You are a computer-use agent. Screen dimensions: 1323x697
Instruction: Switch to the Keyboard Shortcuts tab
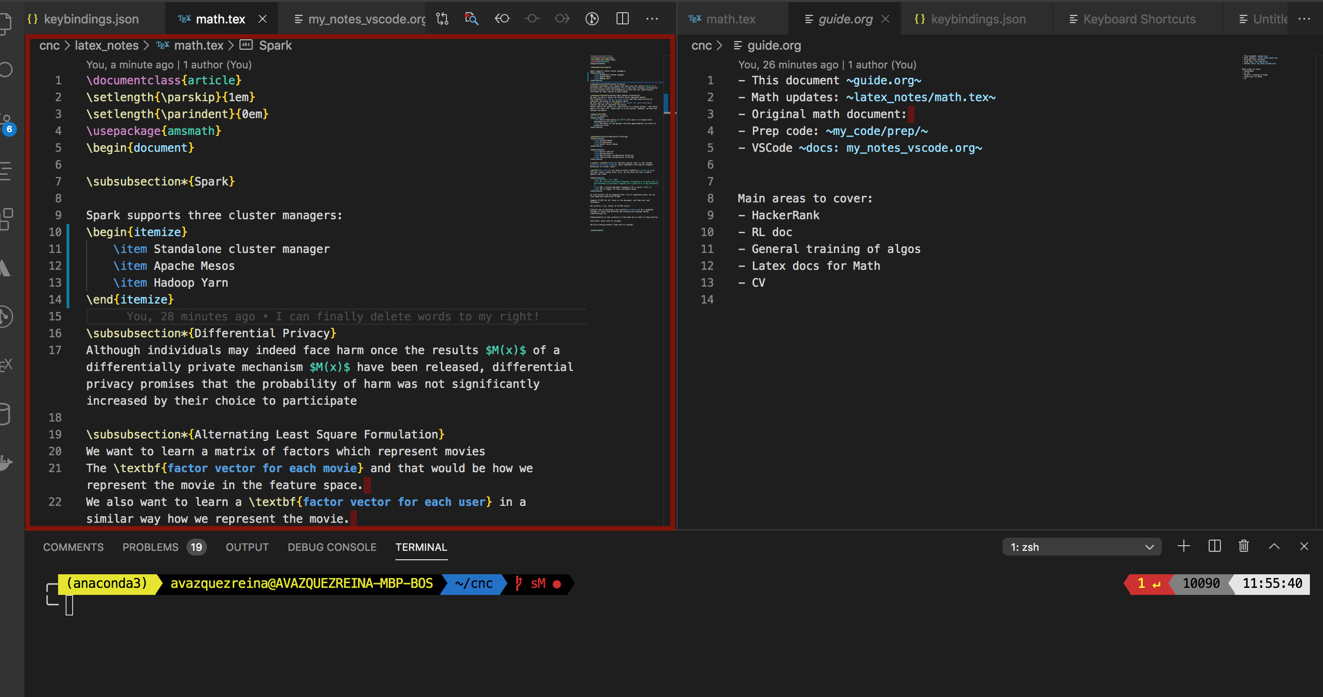coord(1139,19)
